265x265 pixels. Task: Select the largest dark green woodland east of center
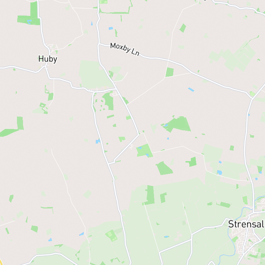tap(177, 124)
